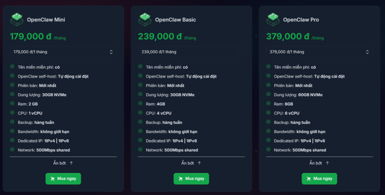Click the up arrow beside Basic's Ẩn bớt
The image size is (385, 195).
[199, 163]
